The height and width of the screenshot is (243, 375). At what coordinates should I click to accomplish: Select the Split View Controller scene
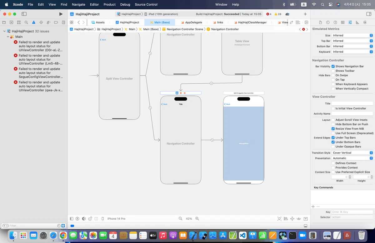[119, 75]
